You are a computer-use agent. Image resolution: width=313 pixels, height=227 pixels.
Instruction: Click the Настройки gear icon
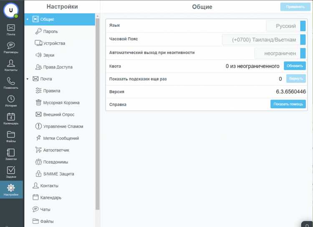11,188
